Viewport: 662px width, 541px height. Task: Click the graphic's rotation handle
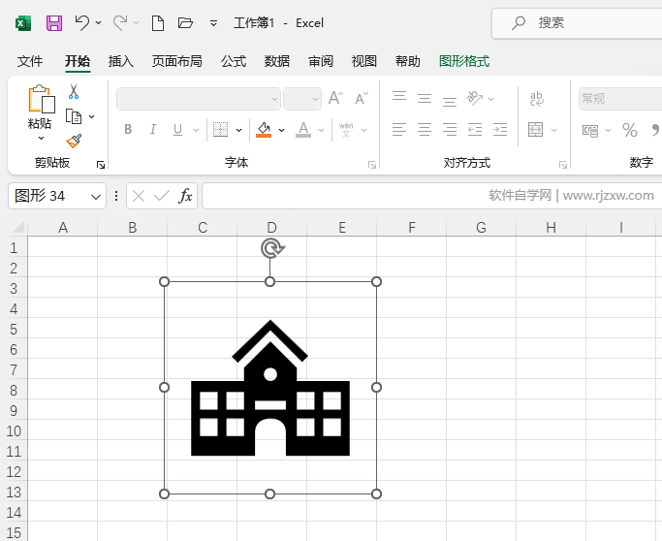pyautogui.click(x=271, y=248)
